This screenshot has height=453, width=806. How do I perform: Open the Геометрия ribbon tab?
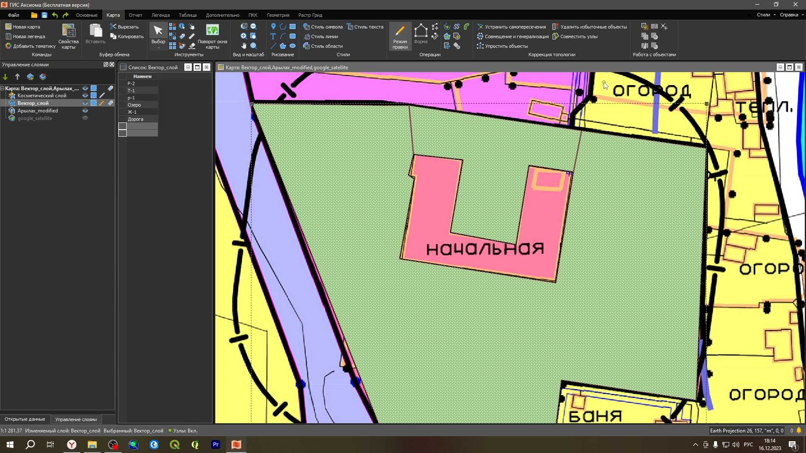point(278,15)
